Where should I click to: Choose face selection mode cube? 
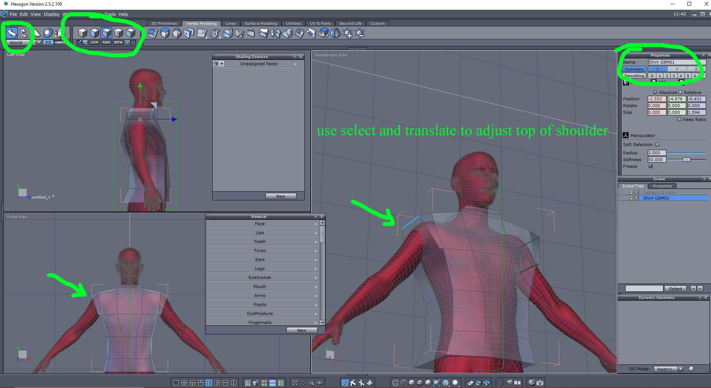94,33
